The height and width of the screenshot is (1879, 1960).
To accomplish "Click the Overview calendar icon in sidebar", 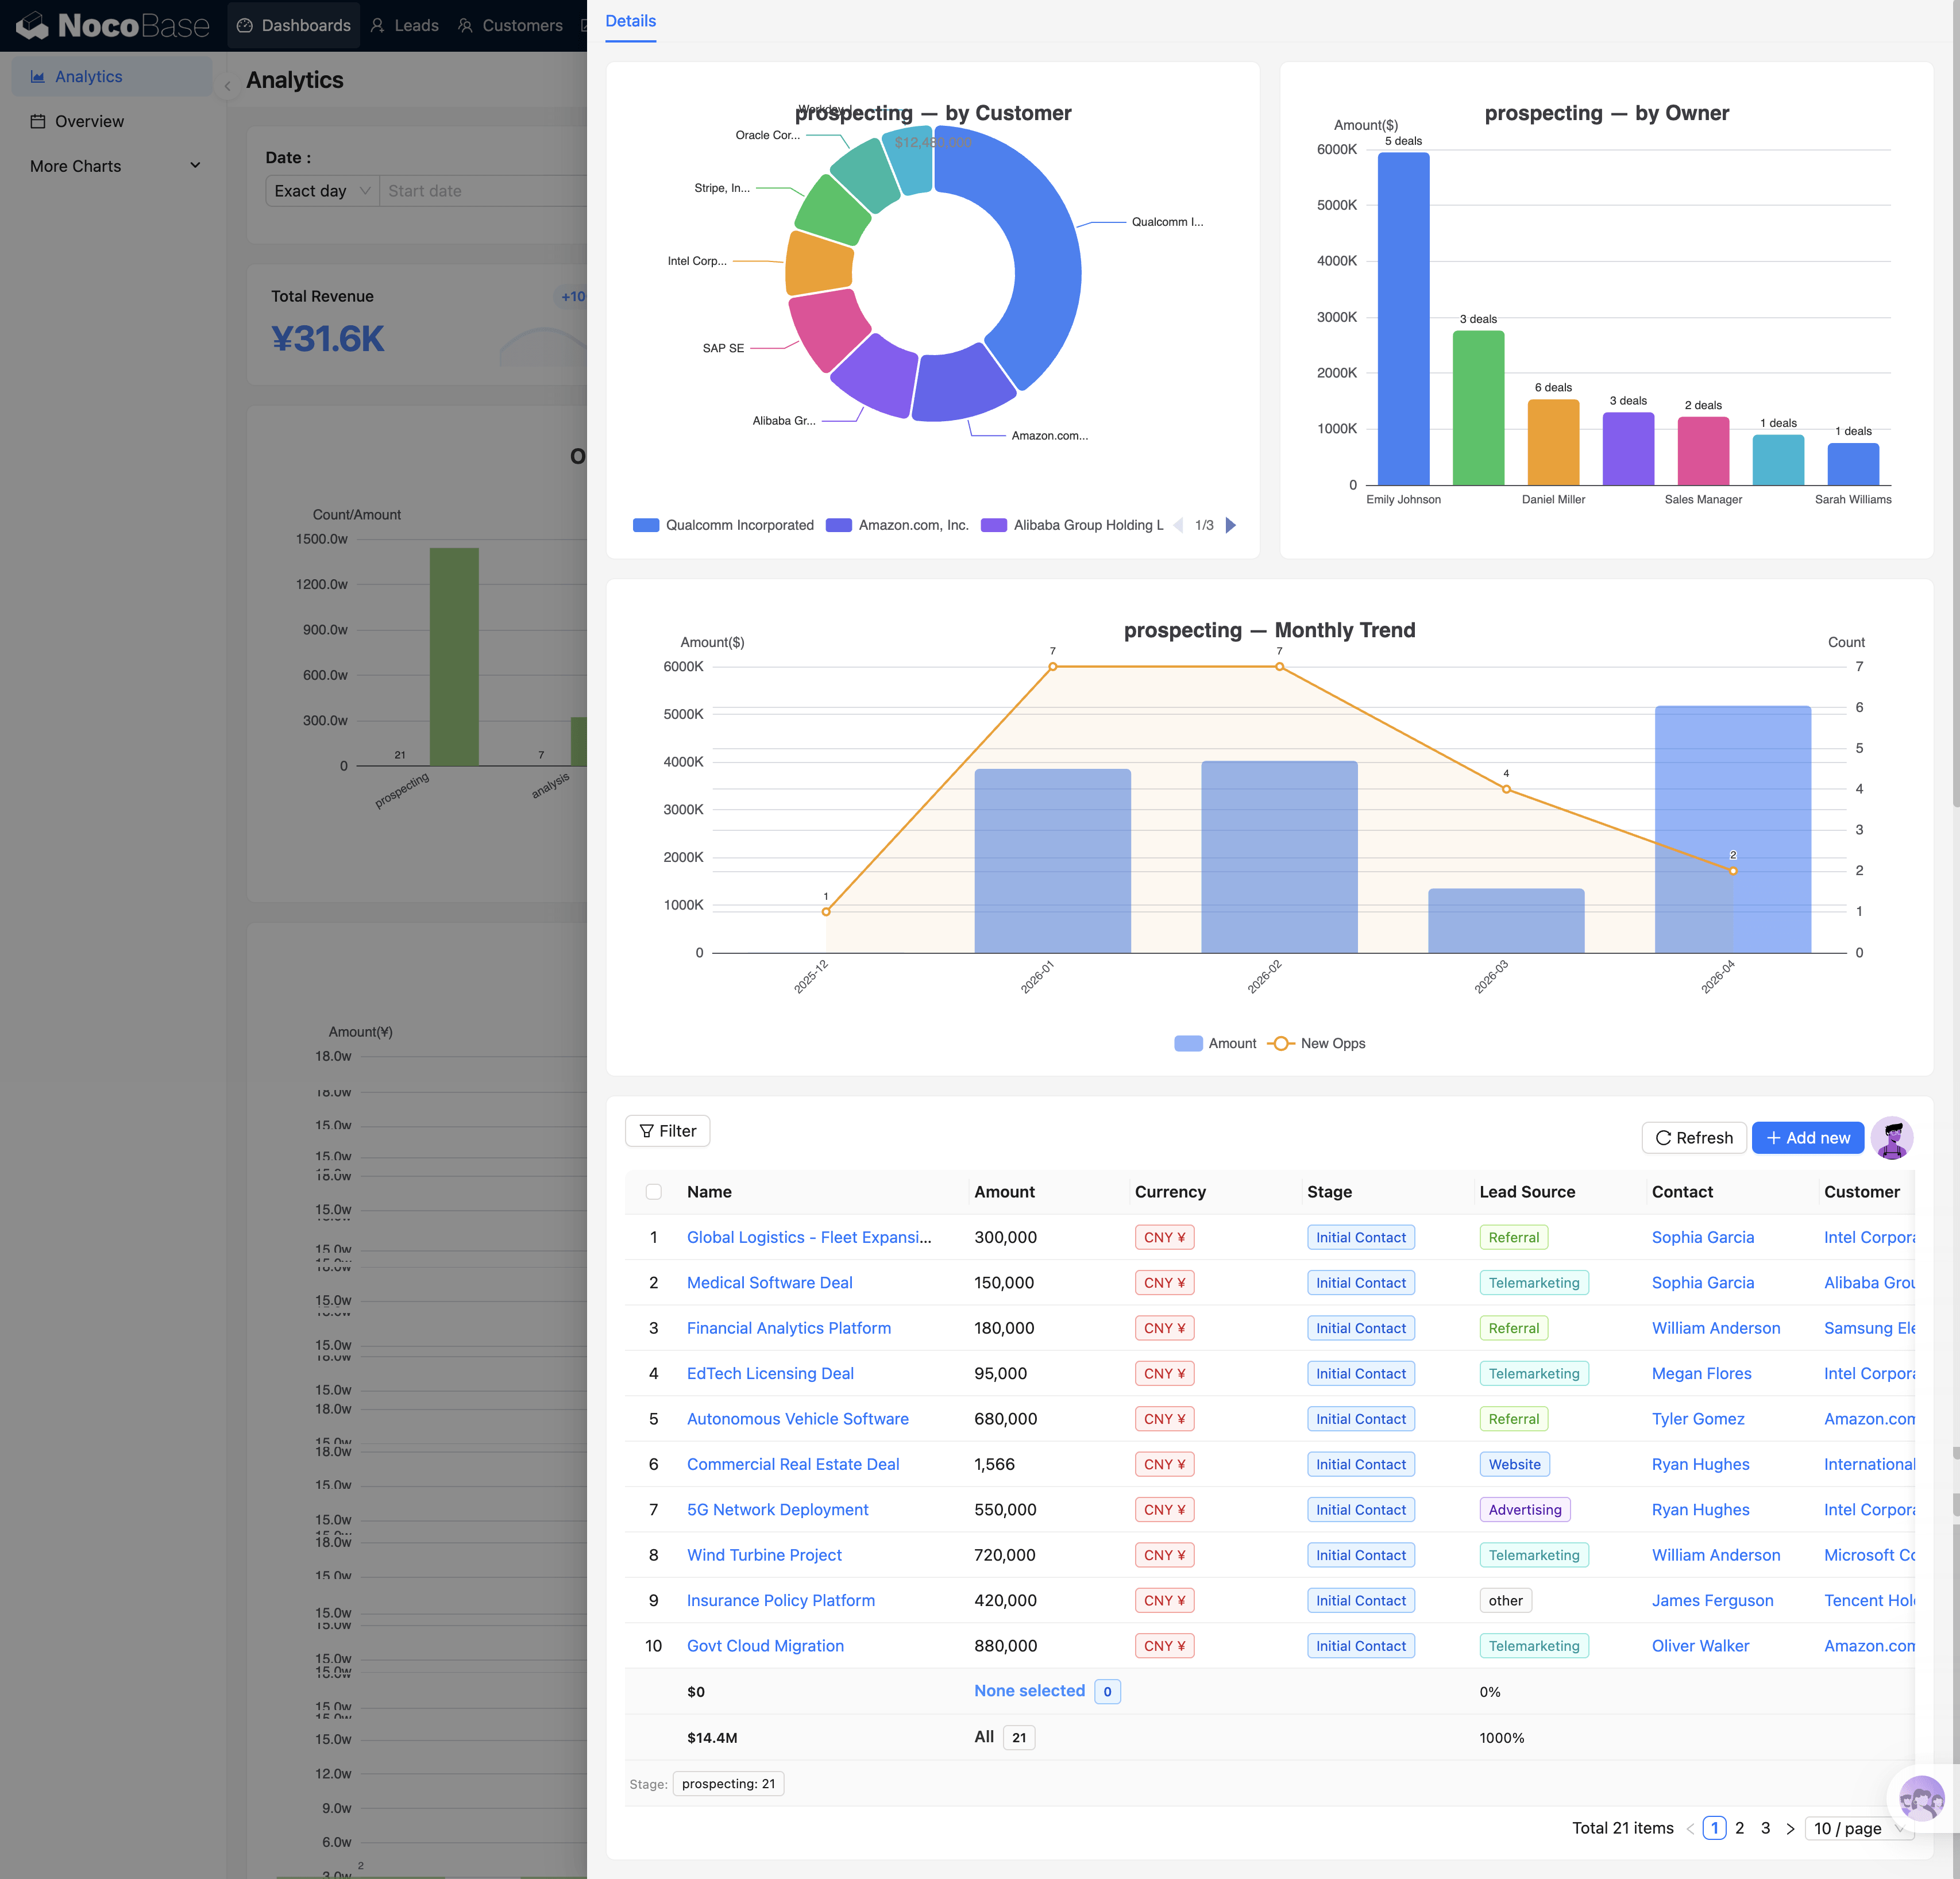I will (38, 121).
